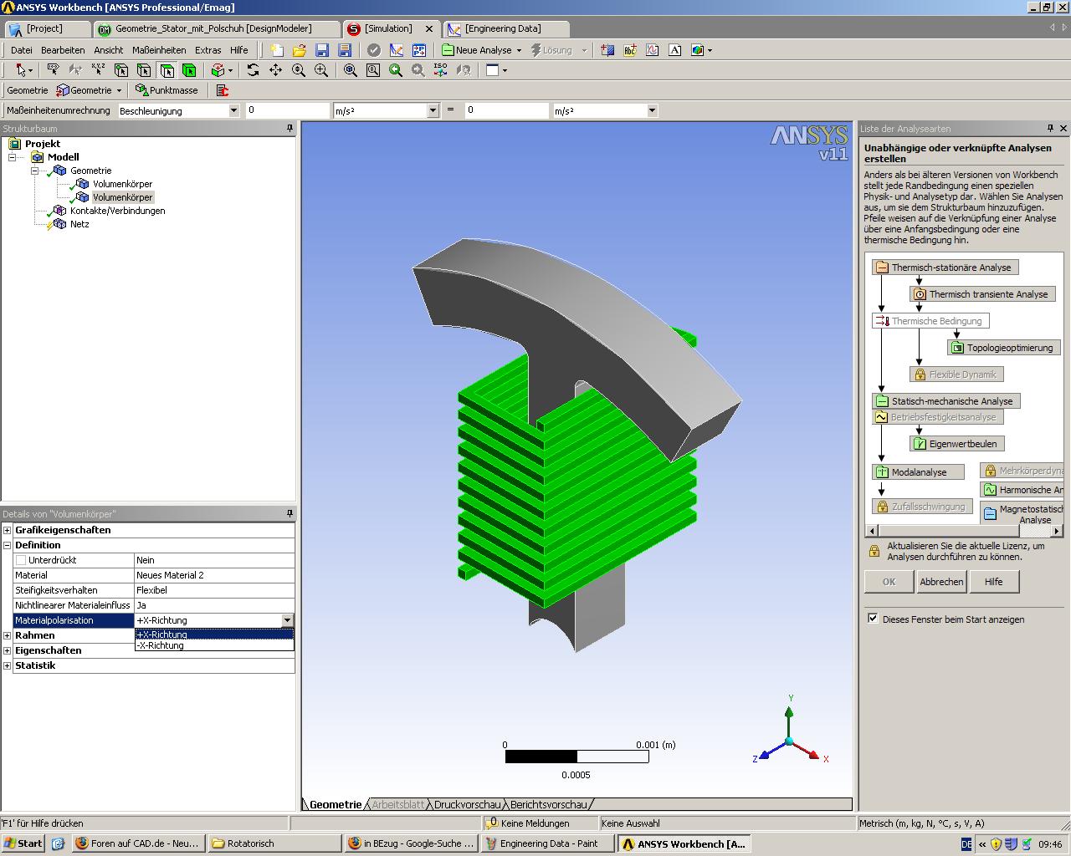Click the new file icon in toolbar
Image resolution: width=1071 pixels, height=856 pixels.
pyautogui.click(x=277, y=50)
